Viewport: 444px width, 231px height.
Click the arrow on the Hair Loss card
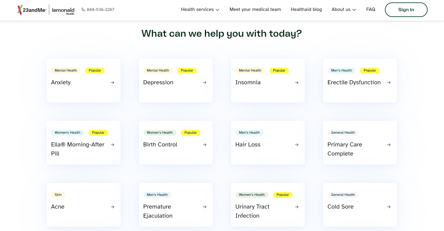(296, 145)
